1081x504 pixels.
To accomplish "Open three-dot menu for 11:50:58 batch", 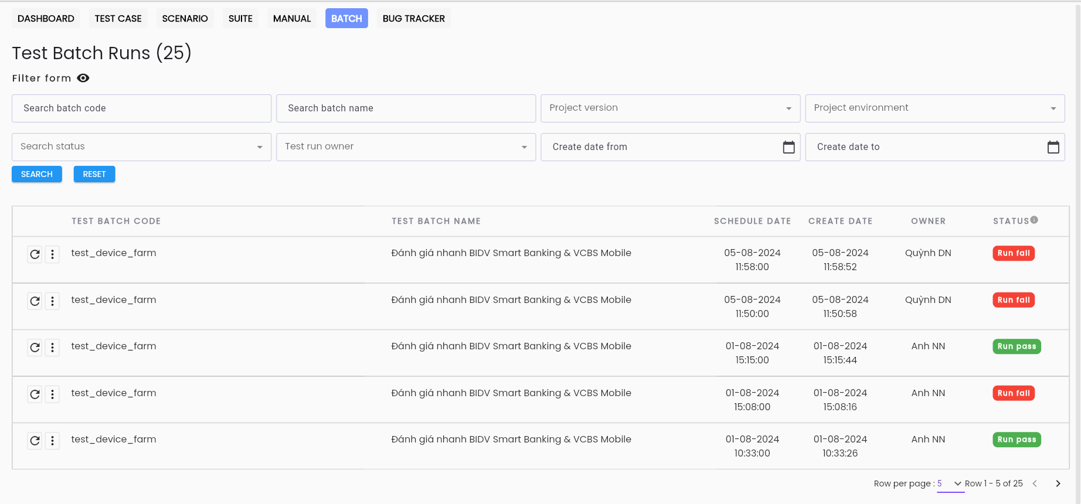I will (52, 301).
